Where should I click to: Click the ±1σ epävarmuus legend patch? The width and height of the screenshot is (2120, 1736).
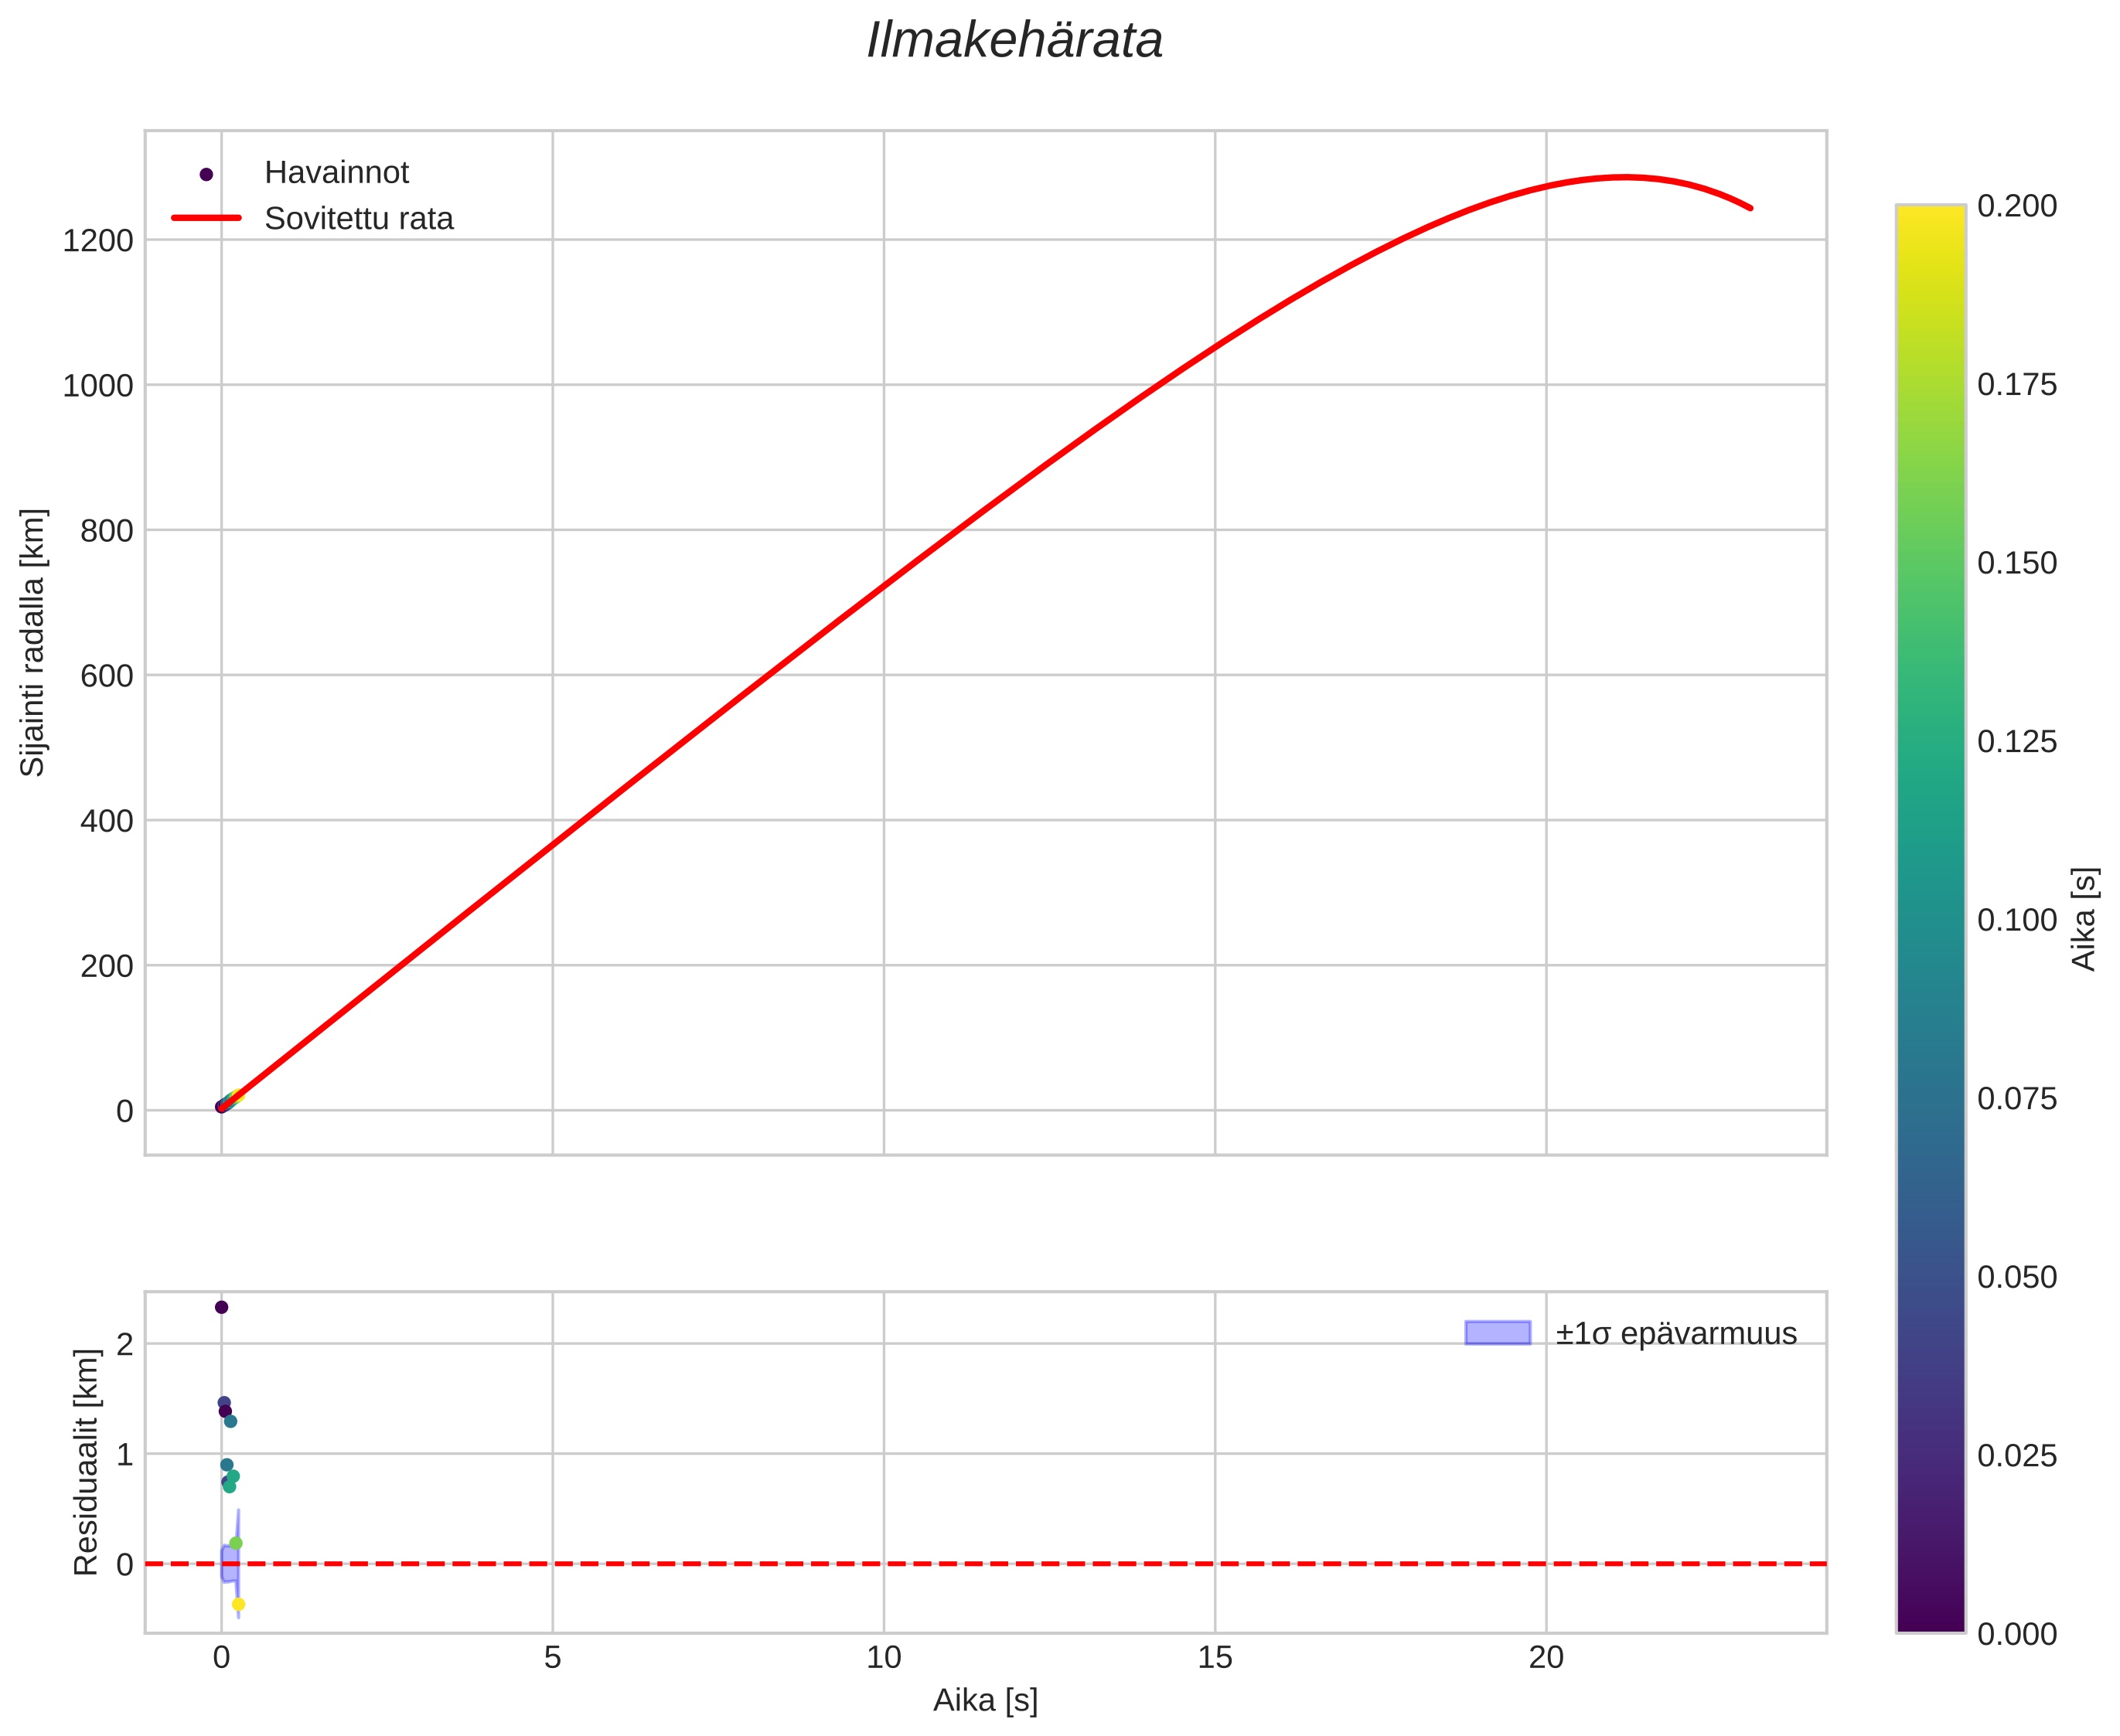[1497, 1333]
